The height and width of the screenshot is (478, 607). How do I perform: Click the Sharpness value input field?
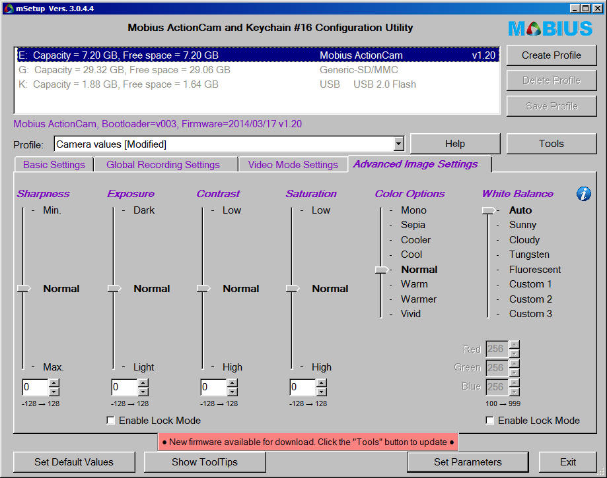[x=36, y=387]
